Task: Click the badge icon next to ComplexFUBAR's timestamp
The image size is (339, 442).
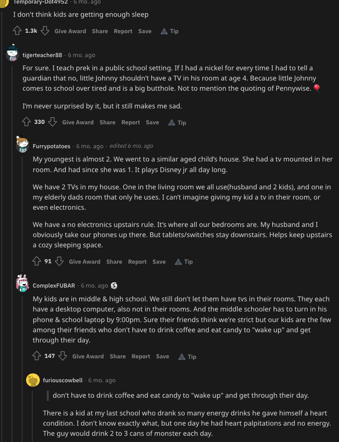Action: click(x=114, y=285)
